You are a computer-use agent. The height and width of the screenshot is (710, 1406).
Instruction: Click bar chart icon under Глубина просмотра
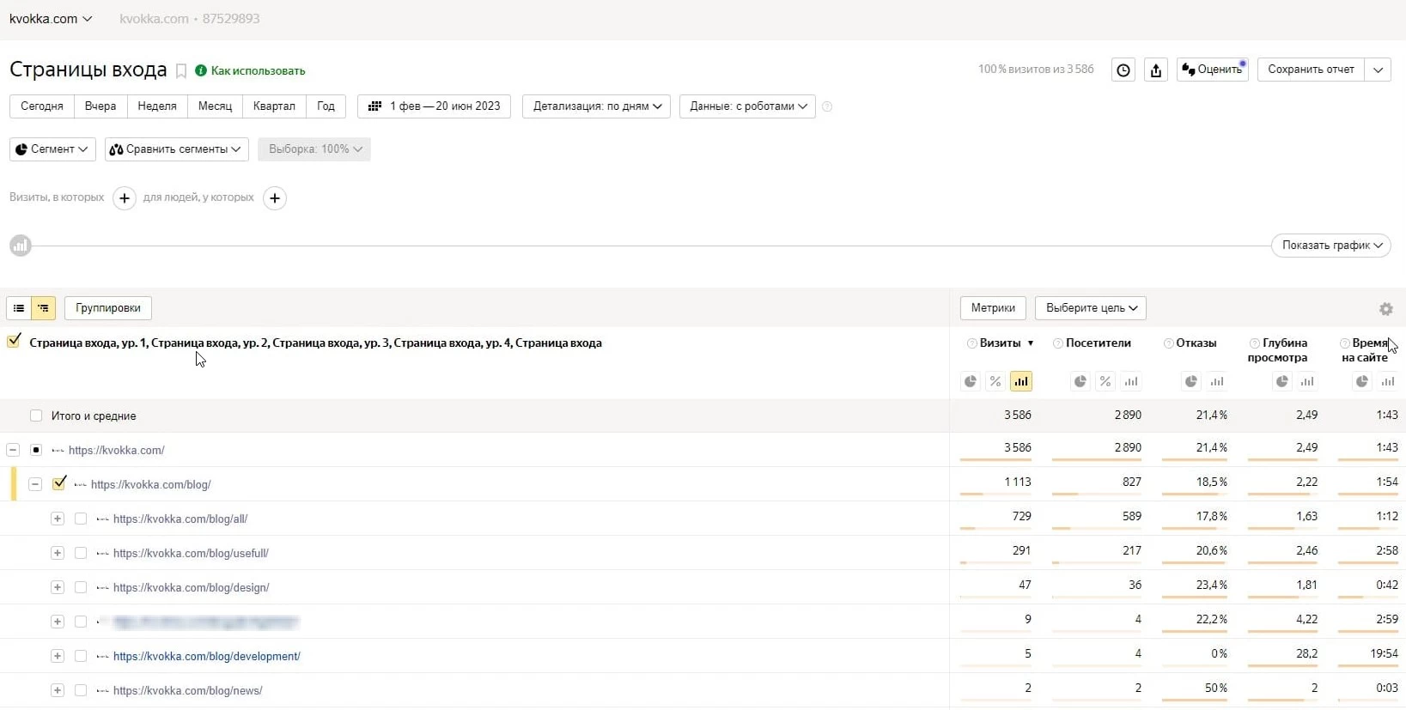(1307, 381)
